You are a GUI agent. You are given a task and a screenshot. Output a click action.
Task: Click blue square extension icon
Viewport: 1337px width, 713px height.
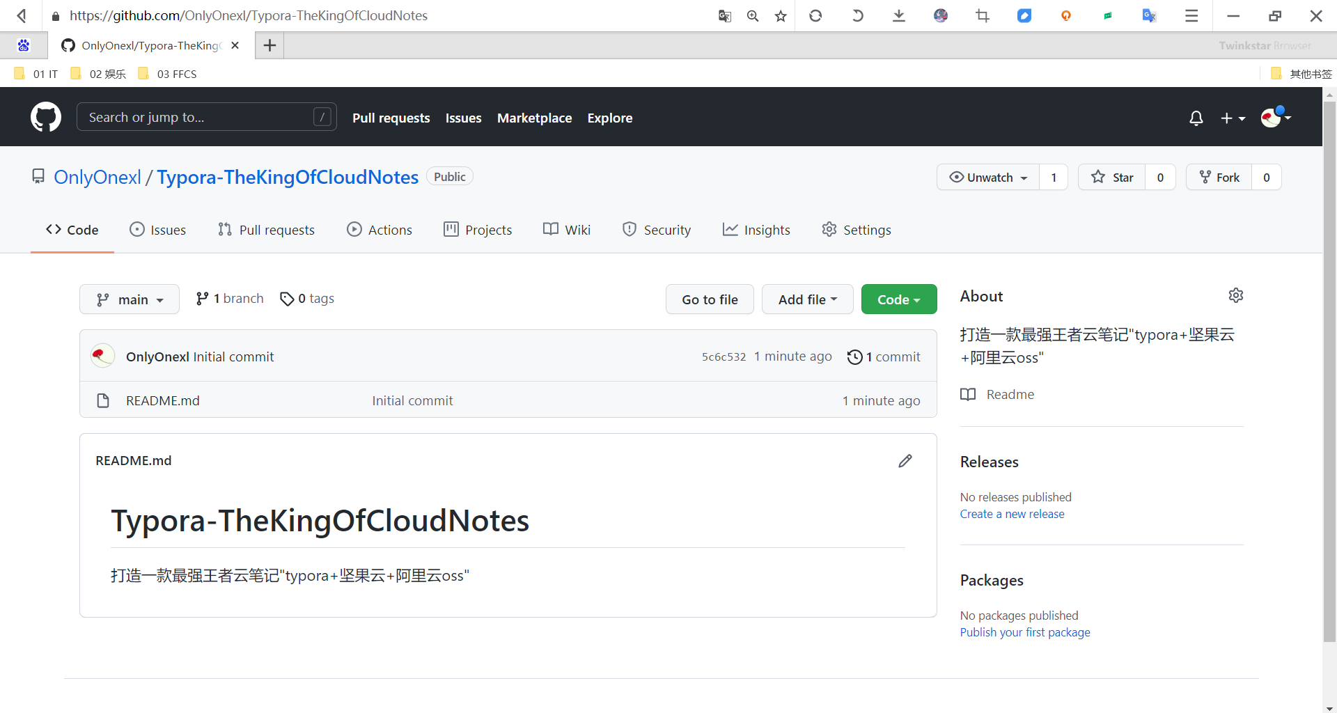1024,15
